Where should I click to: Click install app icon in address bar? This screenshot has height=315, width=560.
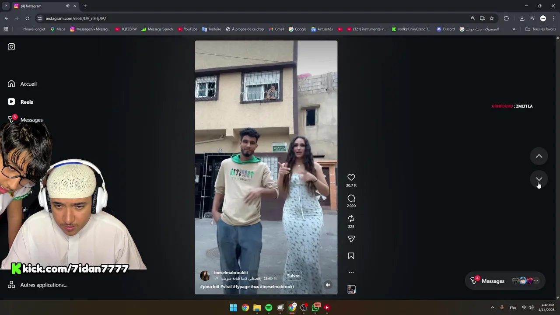482,18
